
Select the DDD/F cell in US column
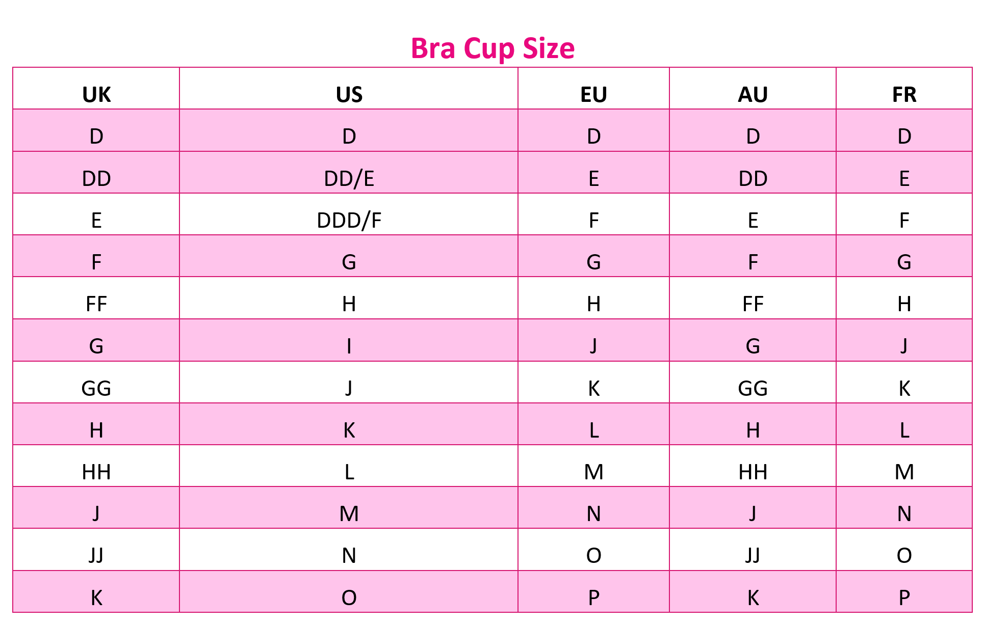pyautogui.click(x=349, y=221)
